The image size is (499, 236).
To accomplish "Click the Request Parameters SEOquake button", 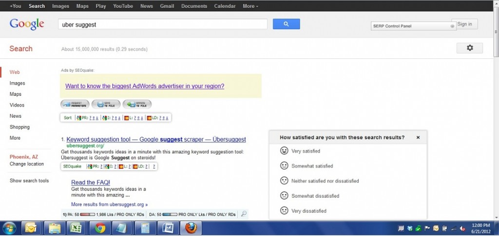I will coord(75,104).
